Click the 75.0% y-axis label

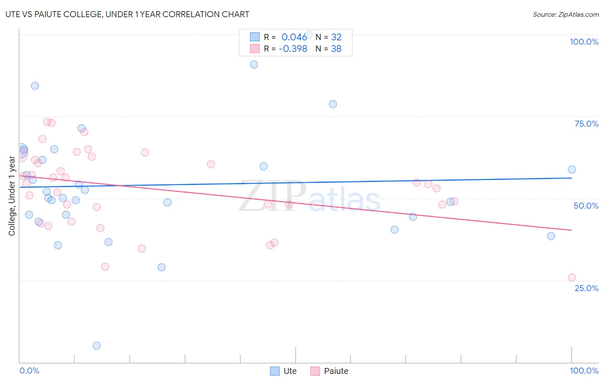click(x=586, y=124)
